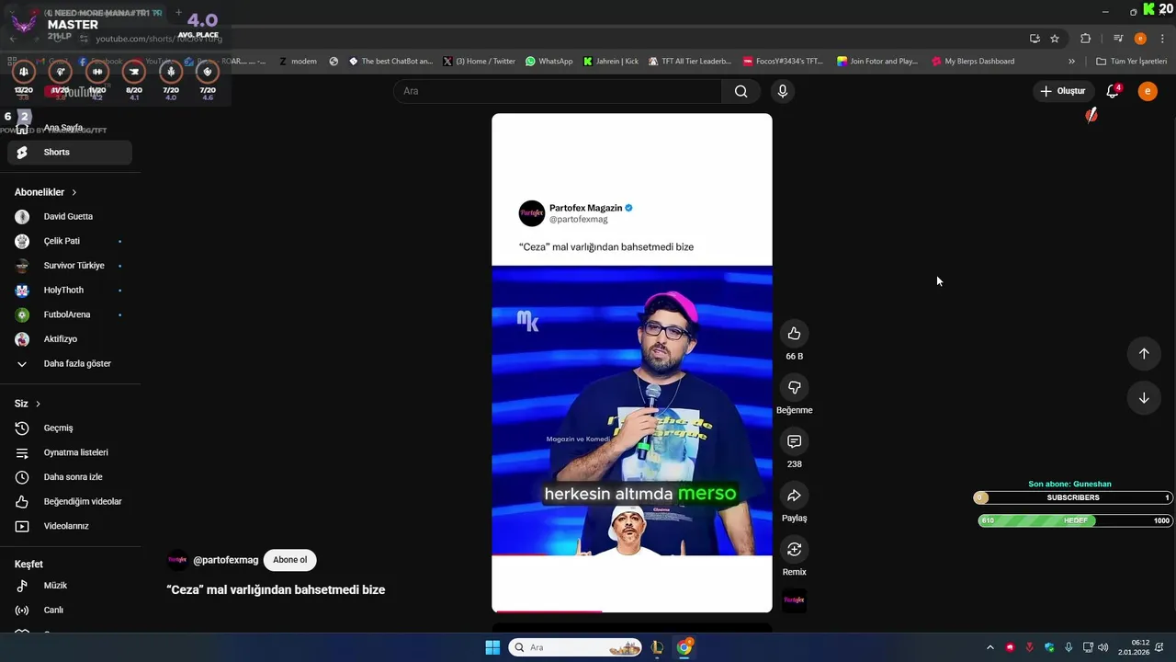Click the Chrome taskbar icon
The width and height of the screenshot is (1176, 662).
click(x=684, y=647)
